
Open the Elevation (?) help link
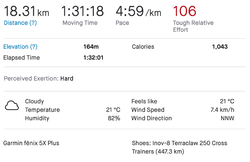(x=20, y=47)
